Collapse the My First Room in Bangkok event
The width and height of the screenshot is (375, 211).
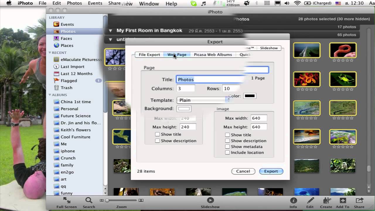tap(110, 30)
